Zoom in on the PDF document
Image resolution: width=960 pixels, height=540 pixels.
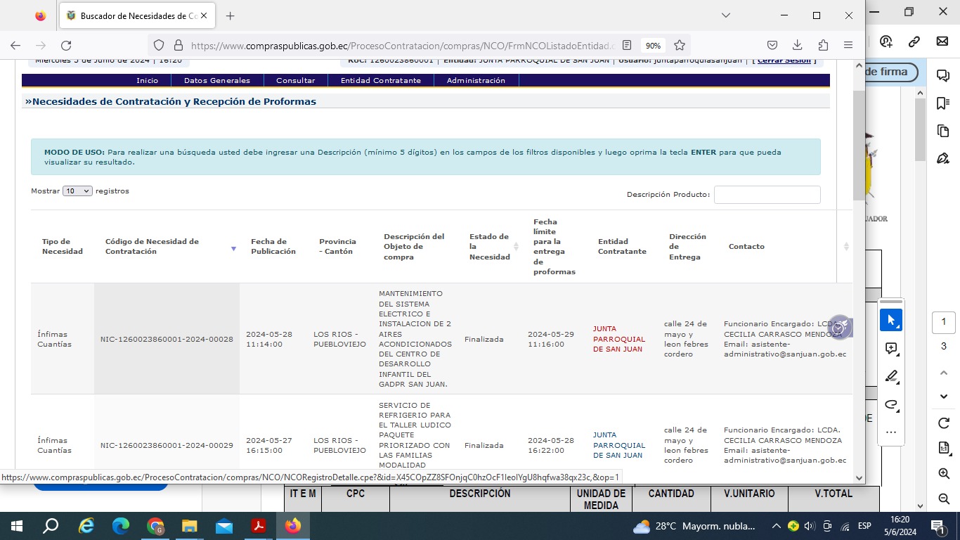coord(944,474)
